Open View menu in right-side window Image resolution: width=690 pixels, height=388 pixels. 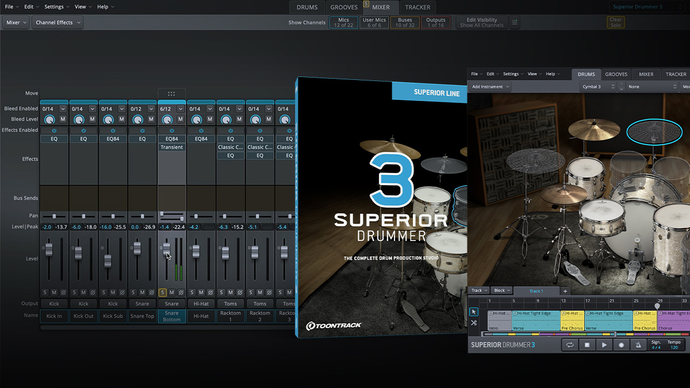point(535,74)
